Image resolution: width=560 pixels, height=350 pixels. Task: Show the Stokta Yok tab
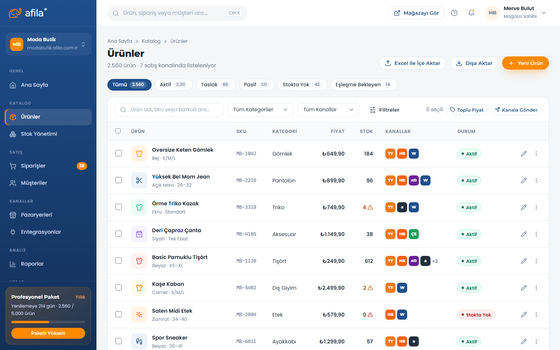click(x=302, y=85)
